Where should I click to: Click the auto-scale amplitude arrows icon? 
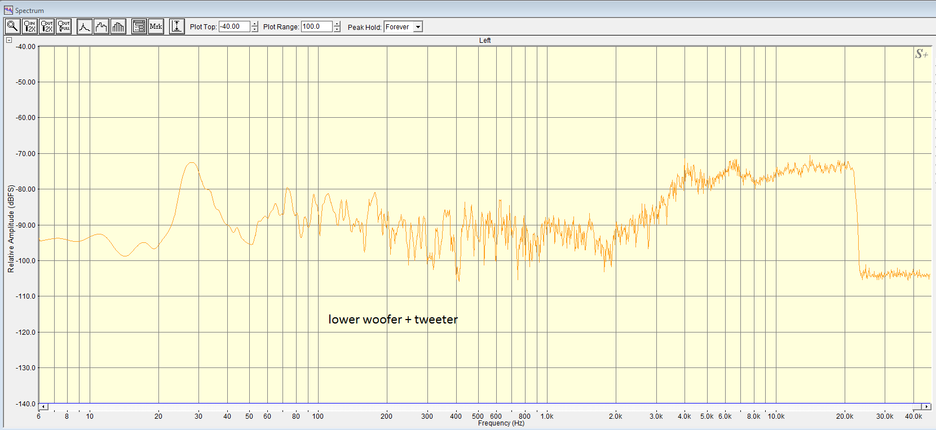coord(176,26)
